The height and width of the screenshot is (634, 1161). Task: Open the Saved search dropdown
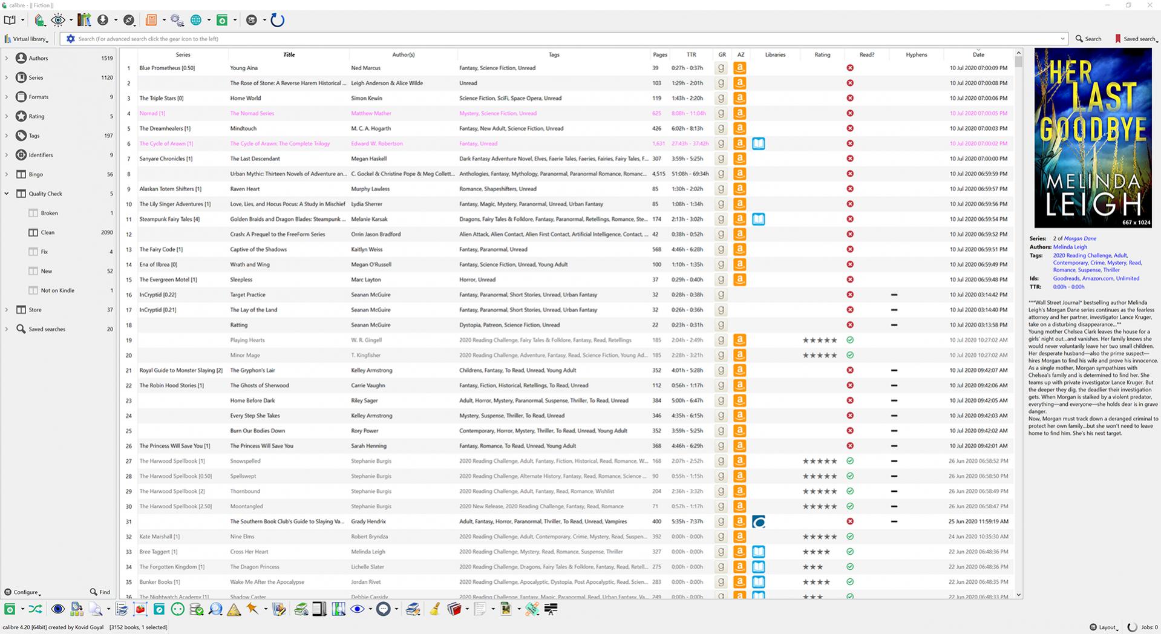tap(1136, 39)
